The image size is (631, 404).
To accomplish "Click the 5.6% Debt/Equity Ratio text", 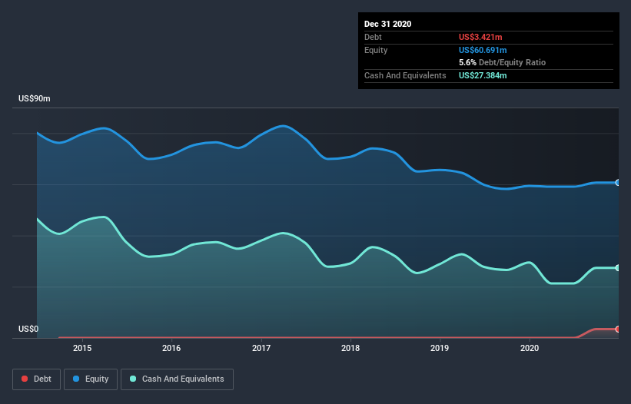I will (x=502, y=62).
